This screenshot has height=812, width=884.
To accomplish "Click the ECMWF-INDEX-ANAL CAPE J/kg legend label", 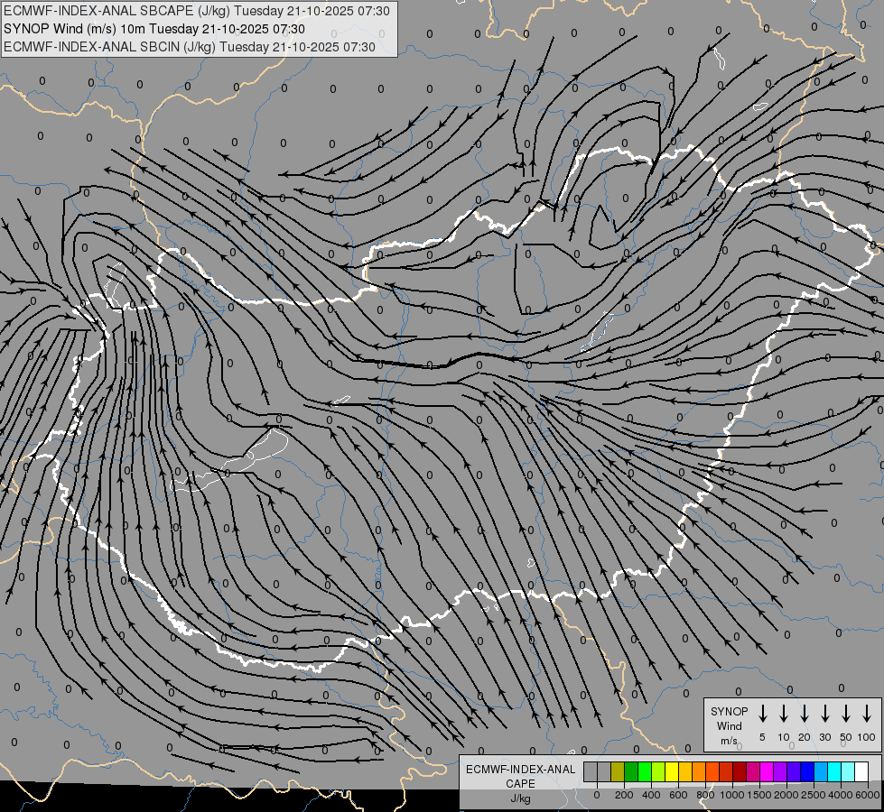I will (520, 783).
